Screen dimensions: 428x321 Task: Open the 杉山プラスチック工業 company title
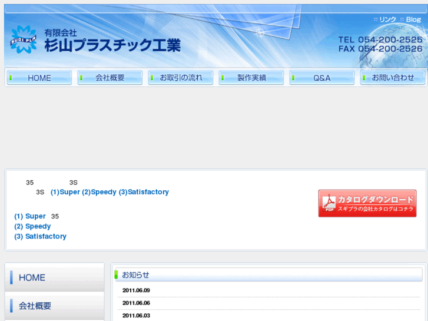coord(112,45)
